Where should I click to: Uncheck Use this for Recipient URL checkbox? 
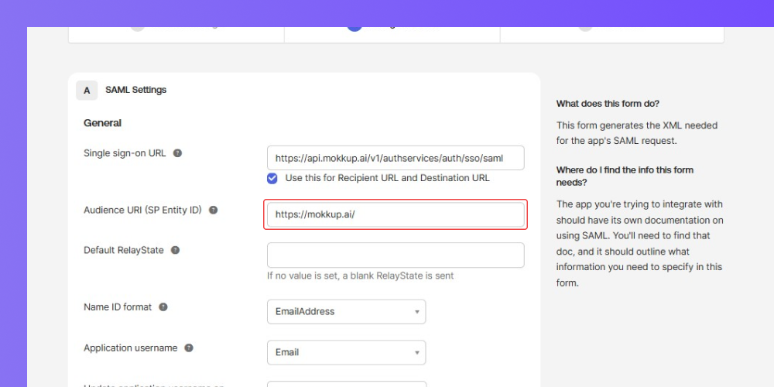coord(272,178)
